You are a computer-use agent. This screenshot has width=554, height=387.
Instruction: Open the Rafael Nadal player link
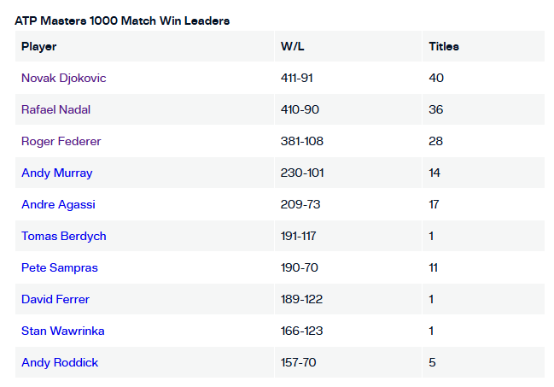tap(55, 109)
